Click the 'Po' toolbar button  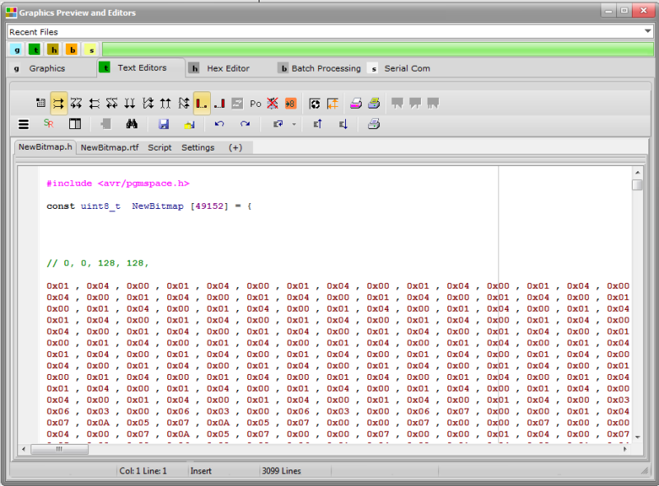[x=255, y=104]
